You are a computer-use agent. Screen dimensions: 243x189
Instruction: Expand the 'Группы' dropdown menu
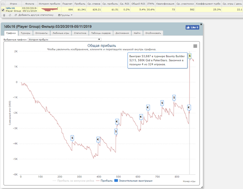tap(66, 15)
